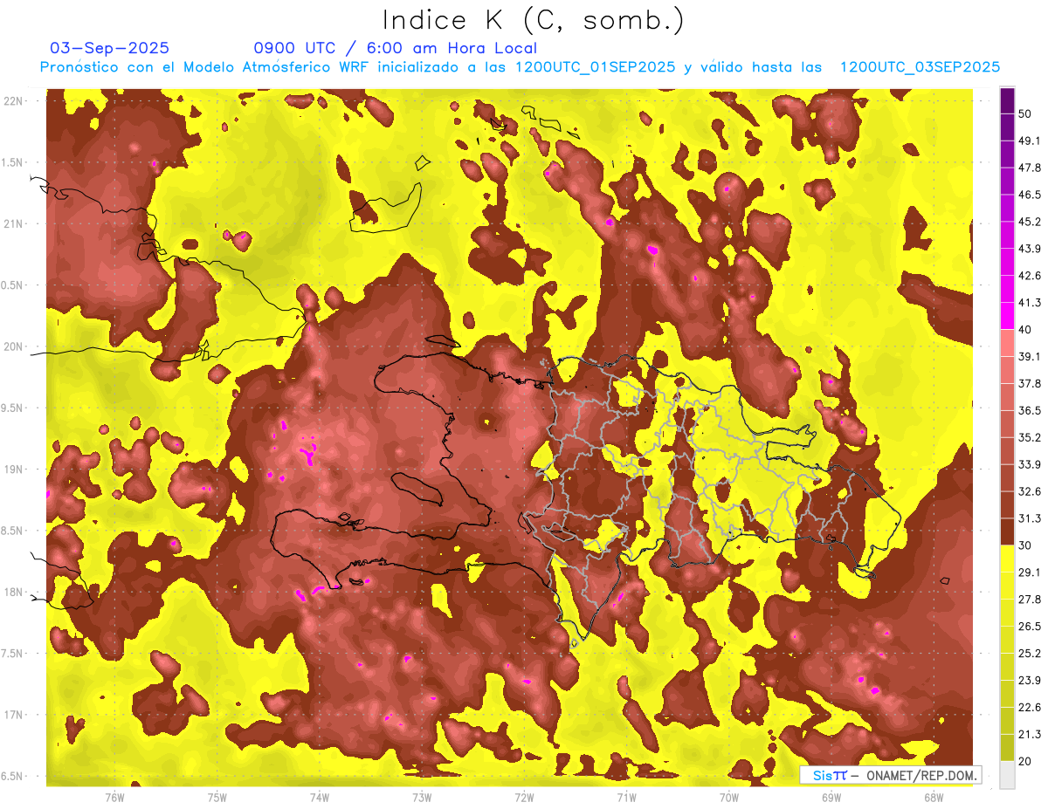This screenshot has height=809, width=1048.
Task: Click the "39.1" color scale value
Action: pos(1029,356)
